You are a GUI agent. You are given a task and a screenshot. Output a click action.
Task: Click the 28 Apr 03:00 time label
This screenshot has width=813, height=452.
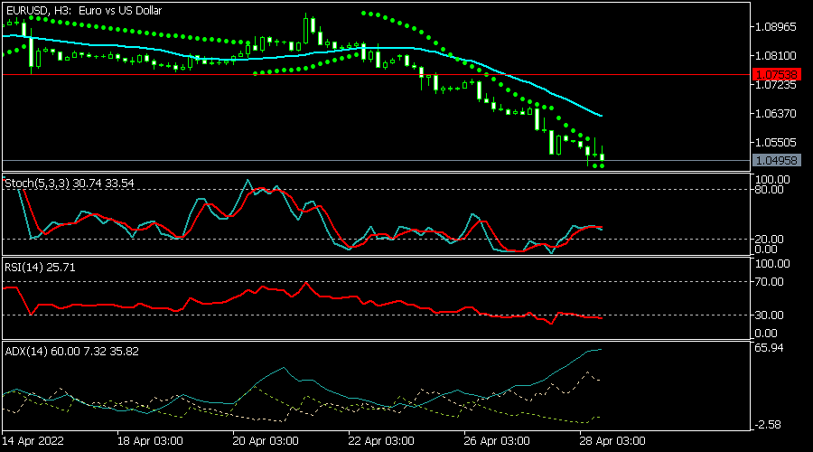612,441
